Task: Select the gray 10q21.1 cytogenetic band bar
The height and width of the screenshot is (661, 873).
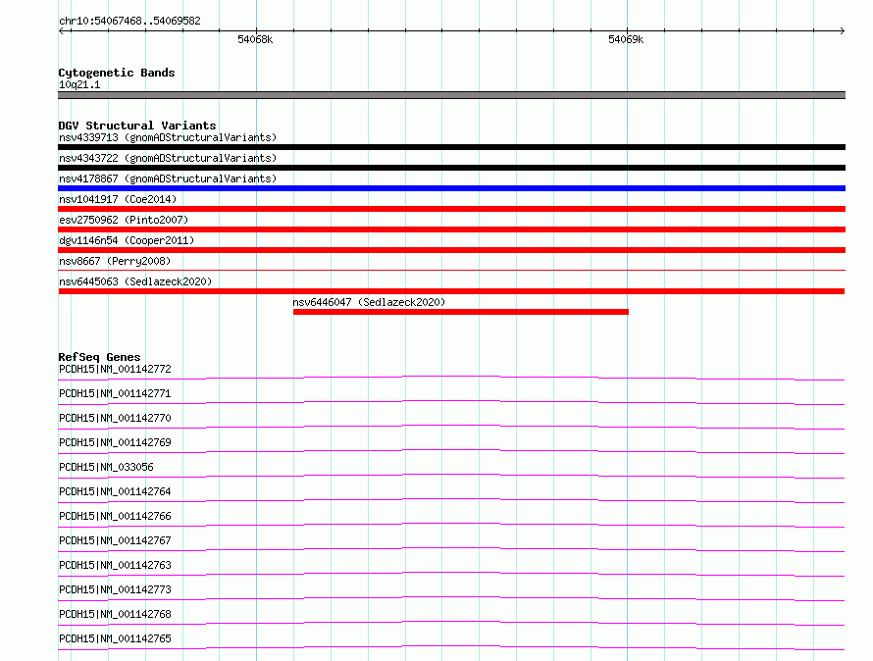Action: (451, 95)
